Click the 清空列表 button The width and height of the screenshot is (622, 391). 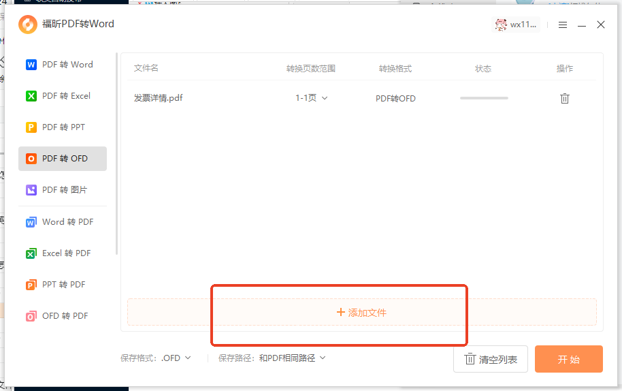pos(491,359)
